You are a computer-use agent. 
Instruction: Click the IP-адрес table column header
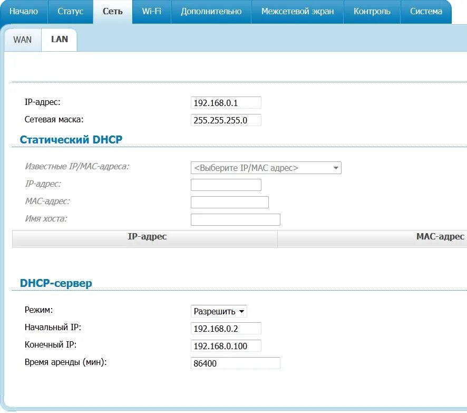(145, 239)
